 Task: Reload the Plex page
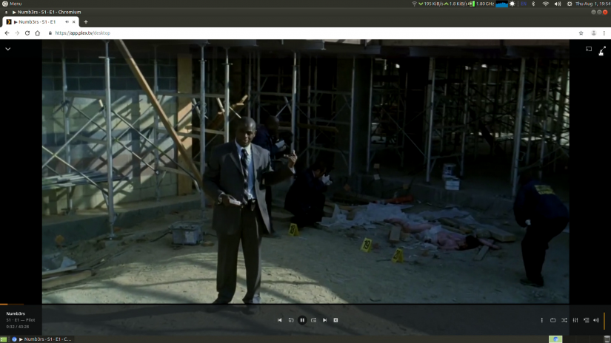click(x=27, y=33)
